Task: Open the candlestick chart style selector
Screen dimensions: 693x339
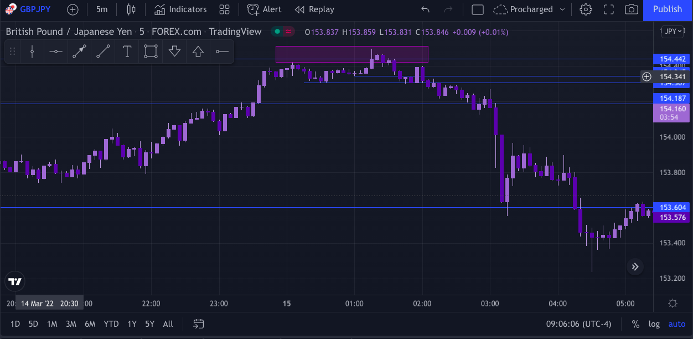Action: (x=131, y=9)
